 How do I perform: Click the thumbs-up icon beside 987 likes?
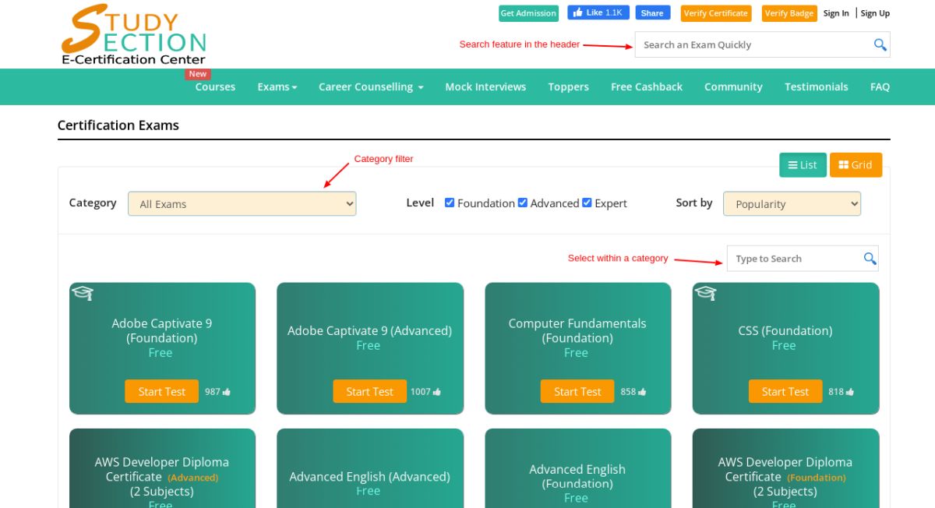[x=227, y=392]
